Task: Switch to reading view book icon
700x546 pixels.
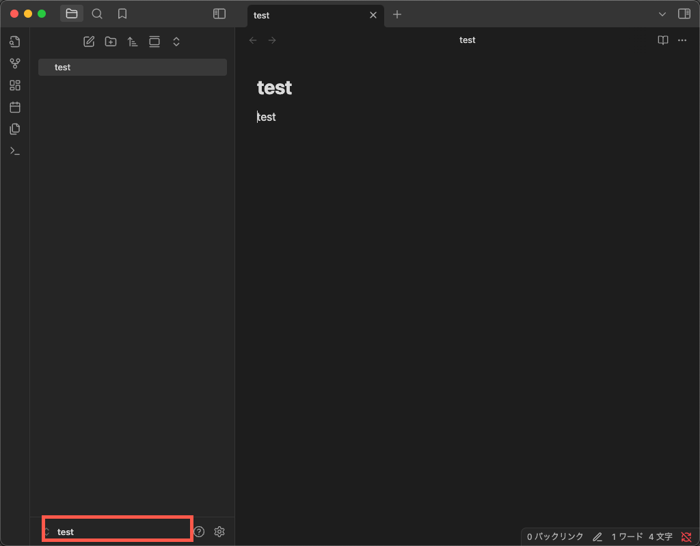Action: tap(663, 40)
